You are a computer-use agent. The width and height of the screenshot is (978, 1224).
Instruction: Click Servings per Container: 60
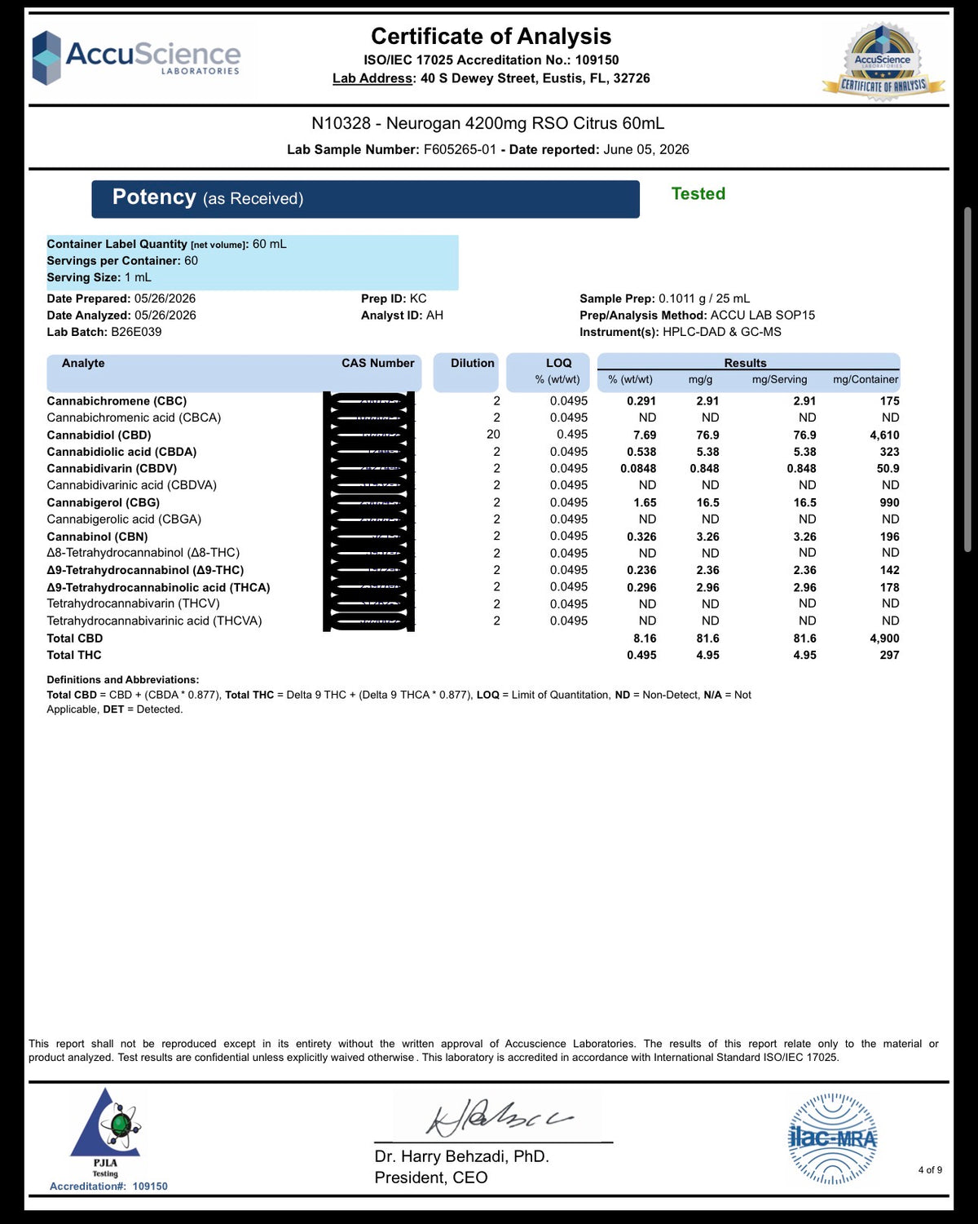pyautogui.click(x=122, y=261)
